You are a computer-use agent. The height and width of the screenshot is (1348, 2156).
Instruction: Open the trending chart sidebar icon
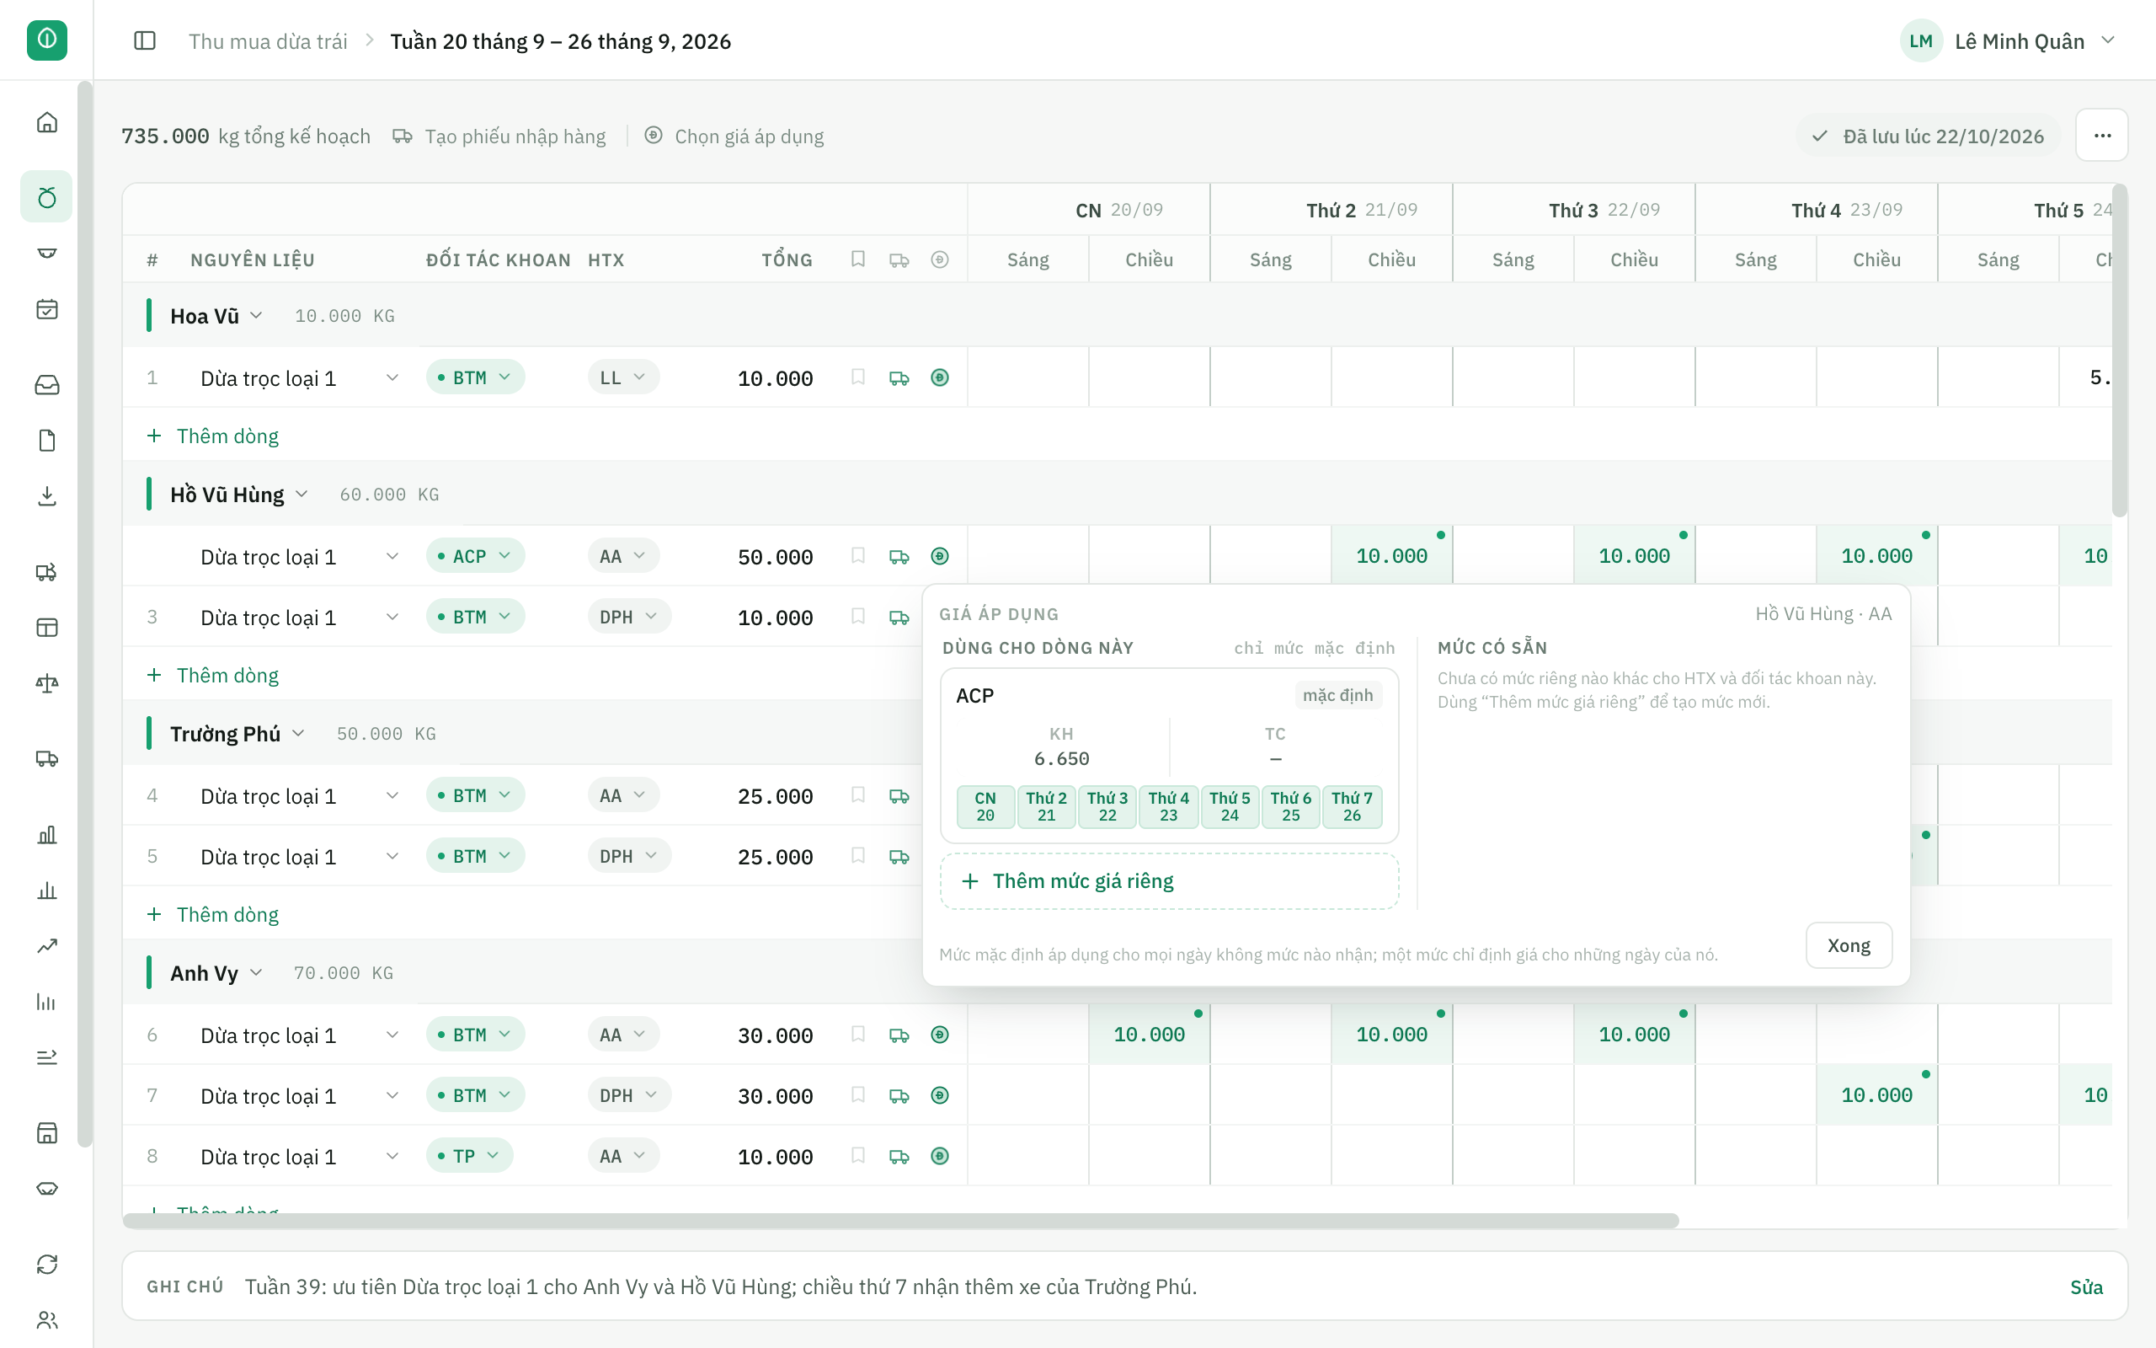click(x=47, y=946)
